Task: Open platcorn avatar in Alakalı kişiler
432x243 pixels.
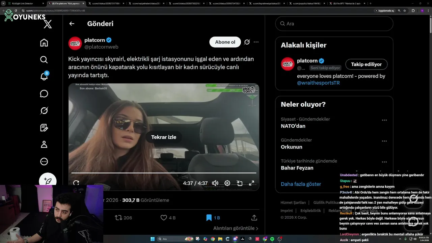Action: tap(288, 64)
